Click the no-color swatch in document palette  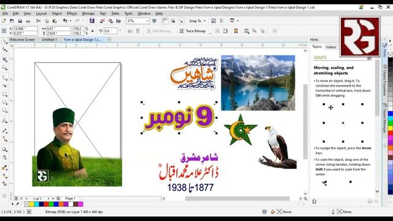[26, 204]
